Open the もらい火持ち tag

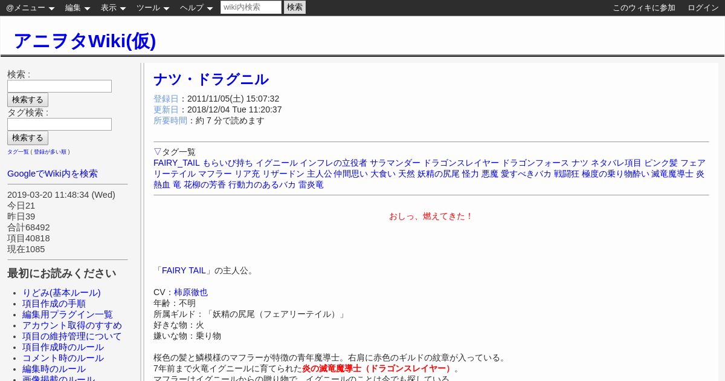[x=228, y=163]
